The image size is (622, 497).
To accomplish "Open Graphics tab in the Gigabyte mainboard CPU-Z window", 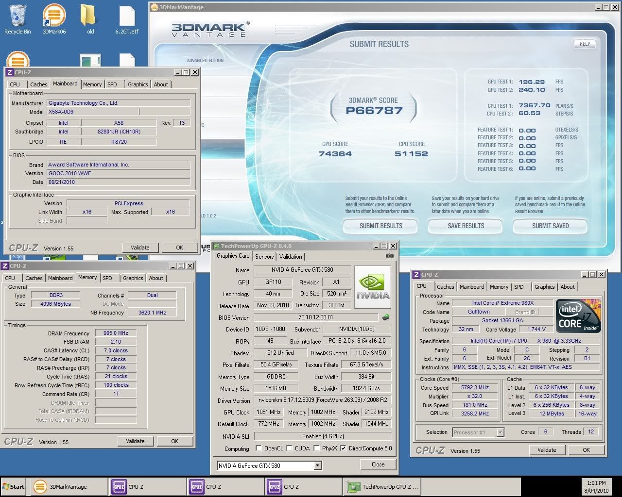I will click(138, 84).
